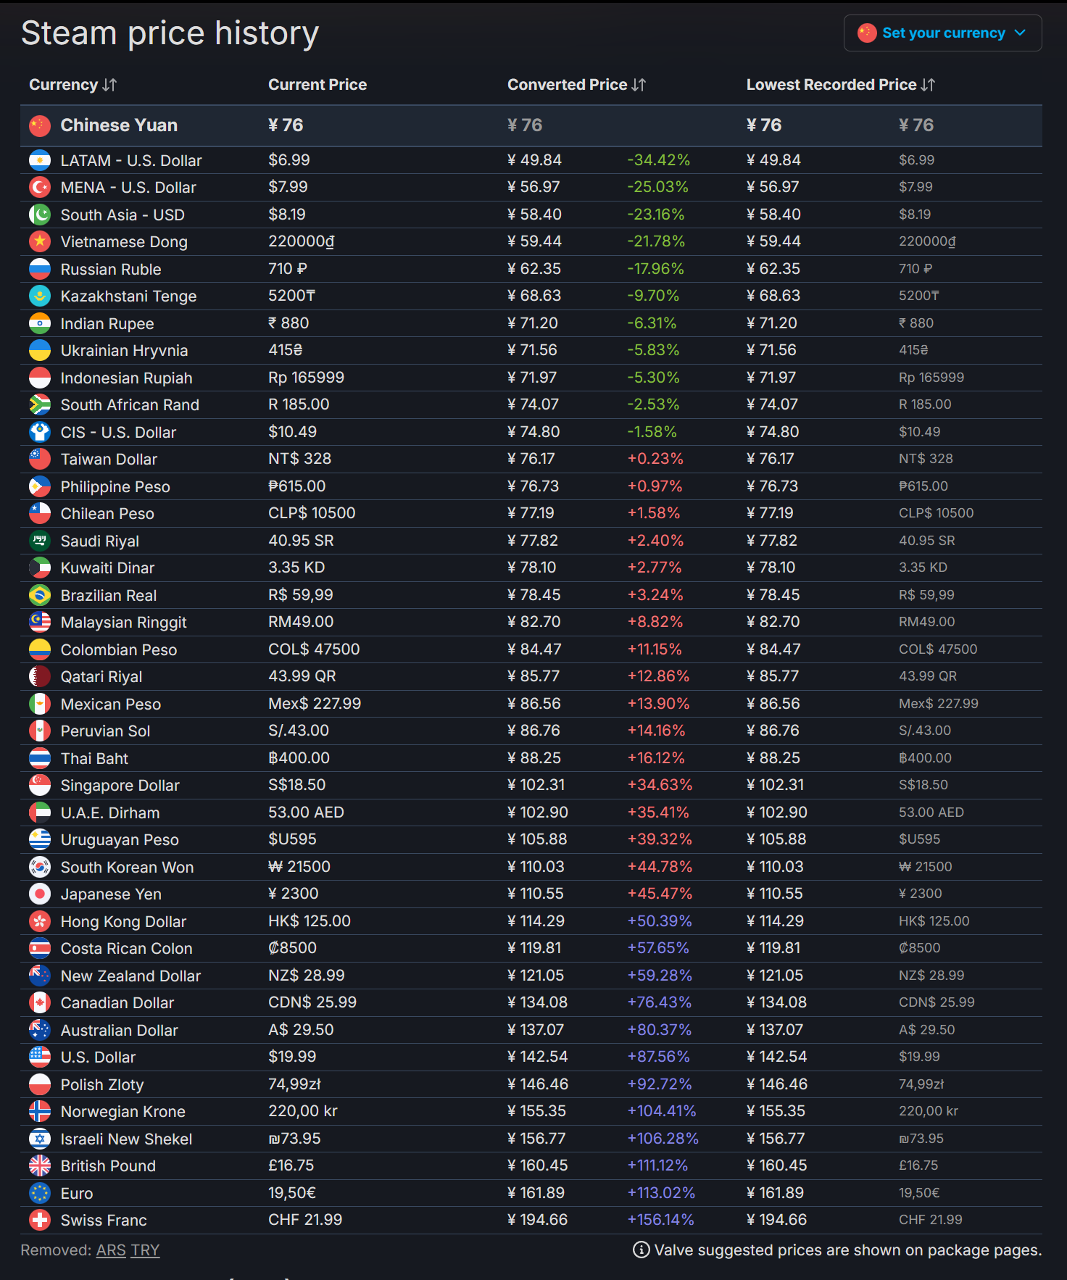The height and width of the screenshot is (1280, 1067).
Task: Select the Chilean Peso row name
Action: [107, 514]
